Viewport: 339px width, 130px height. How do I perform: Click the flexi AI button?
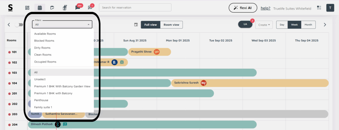pos(243,8)
